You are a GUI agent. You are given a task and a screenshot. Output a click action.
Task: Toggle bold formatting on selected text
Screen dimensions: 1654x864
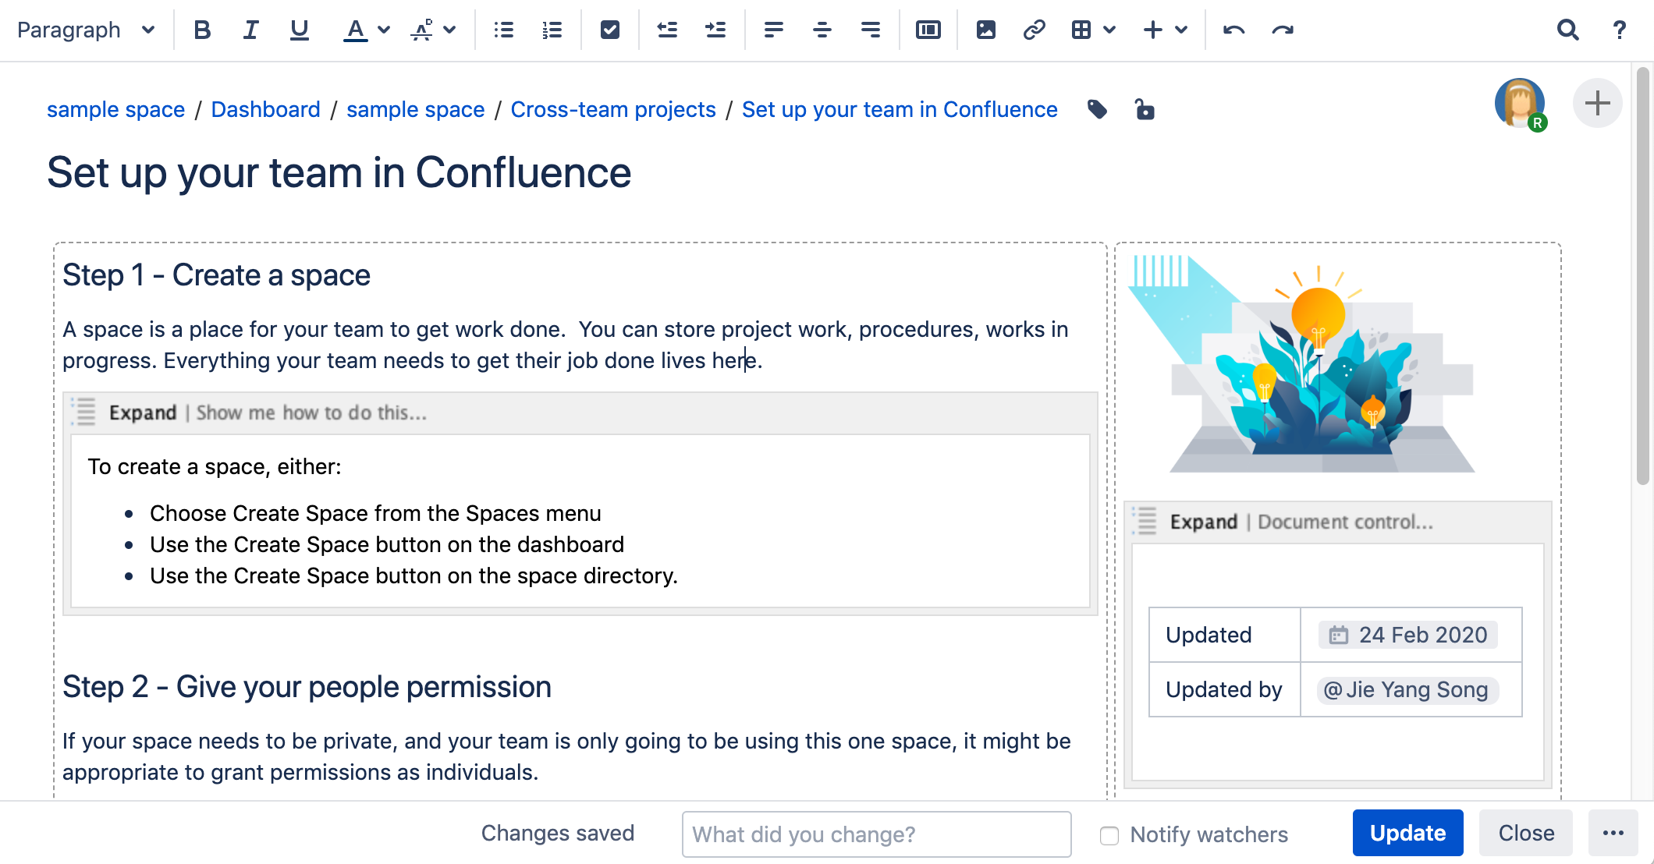tap(202, 30)
